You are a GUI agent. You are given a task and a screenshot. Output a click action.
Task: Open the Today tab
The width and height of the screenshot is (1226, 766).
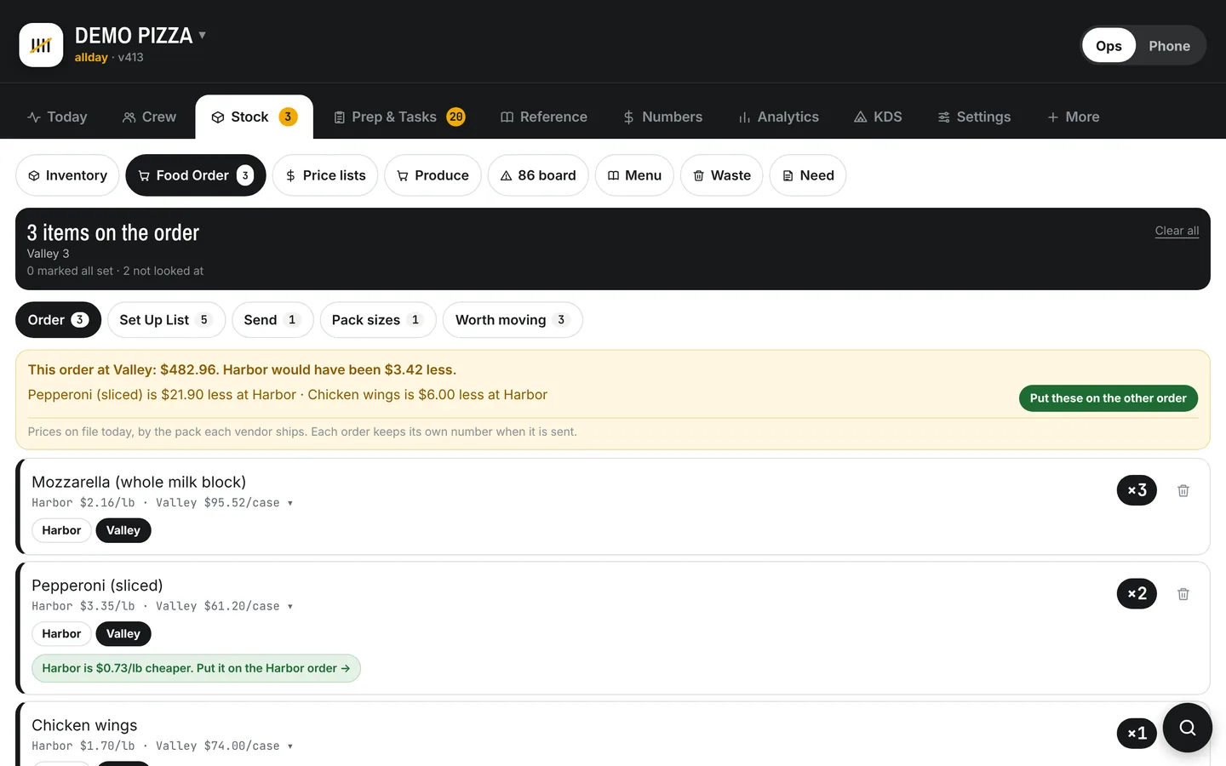pos(57,117)
